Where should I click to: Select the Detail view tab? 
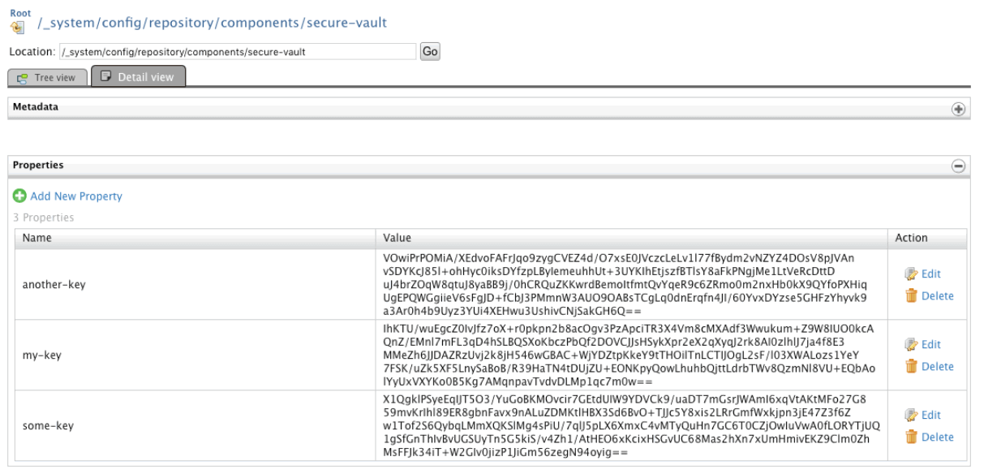point(138,77)
